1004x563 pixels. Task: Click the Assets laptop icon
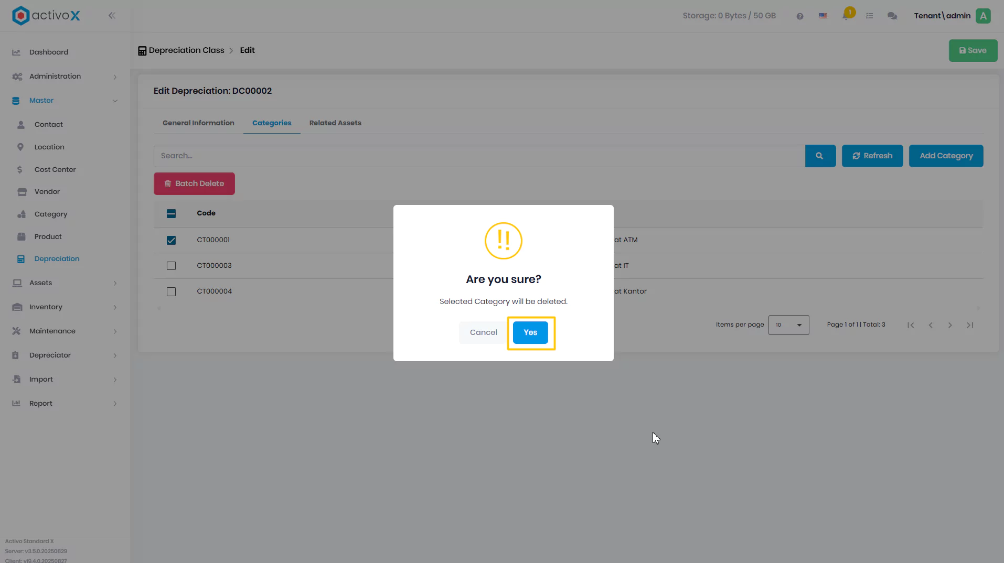point(17,283)
